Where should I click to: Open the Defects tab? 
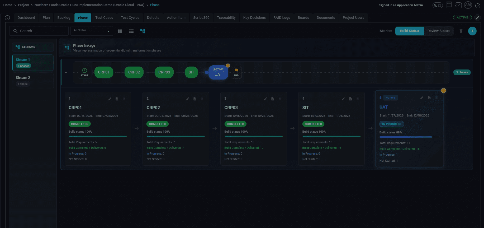(153, 18)
